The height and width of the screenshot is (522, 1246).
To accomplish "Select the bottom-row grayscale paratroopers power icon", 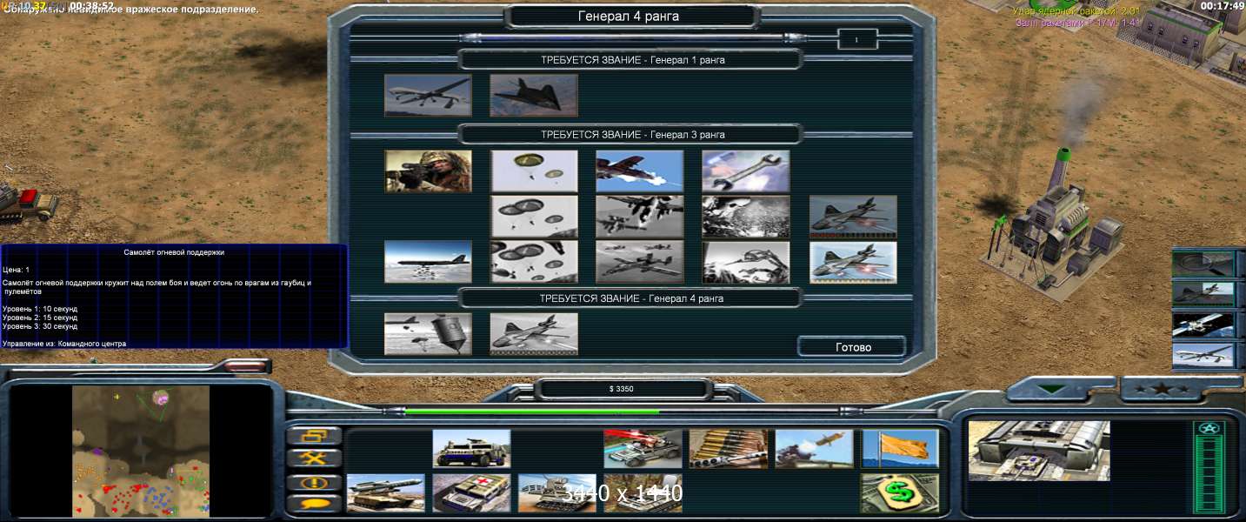I will tap(534, 262).
